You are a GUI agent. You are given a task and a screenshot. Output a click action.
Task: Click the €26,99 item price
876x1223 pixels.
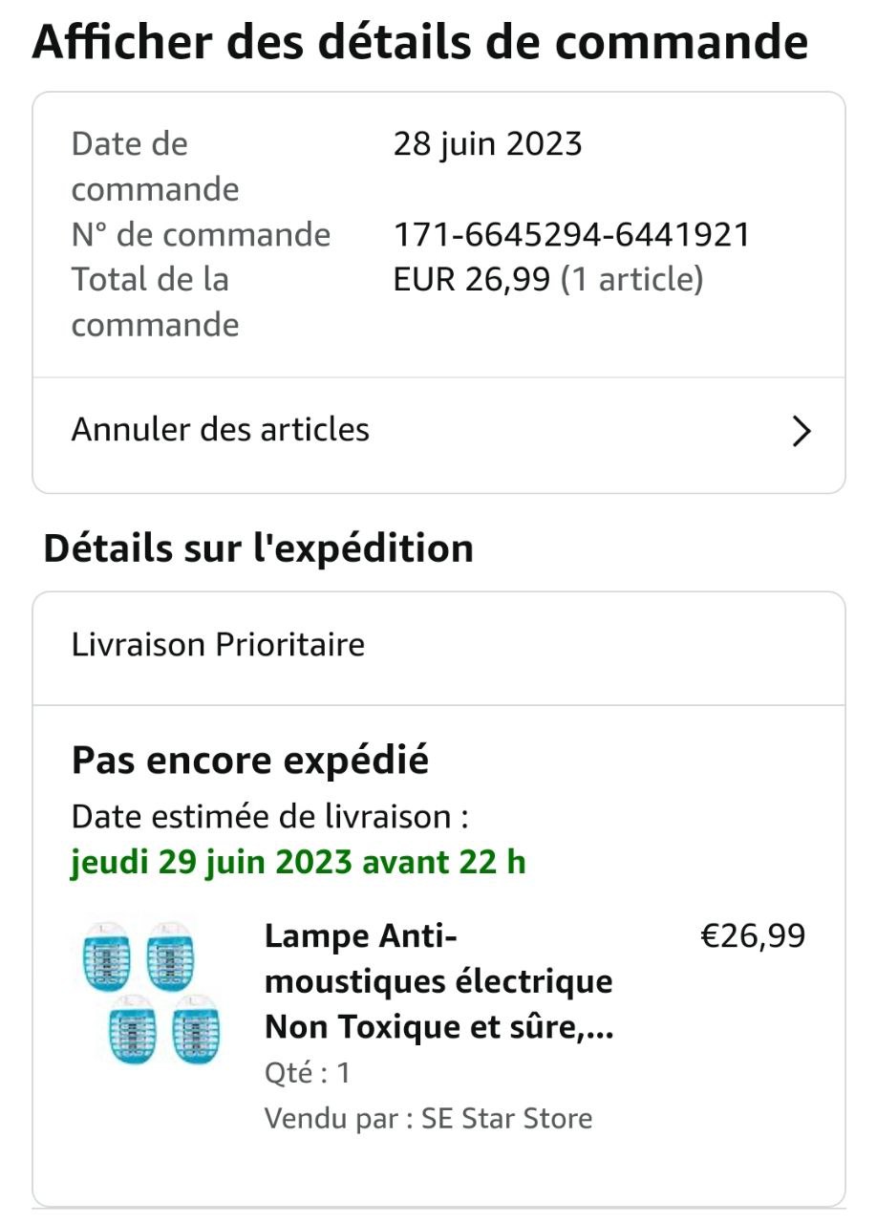tap(753, 936)
